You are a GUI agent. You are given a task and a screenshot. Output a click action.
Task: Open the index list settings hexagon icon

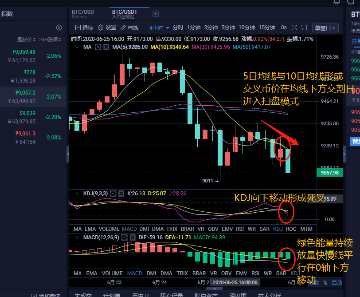tap(59, 28)
